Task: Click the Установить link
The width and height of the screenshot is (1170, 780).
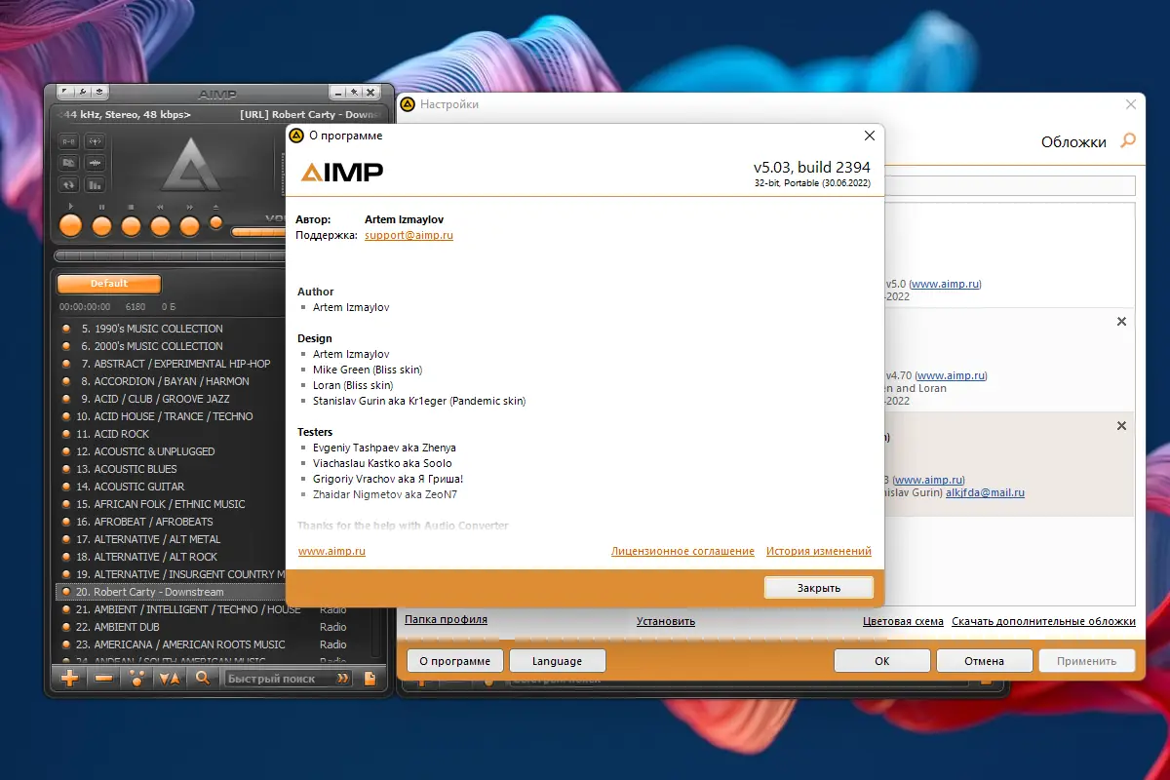Action: (x=666, y=621)
